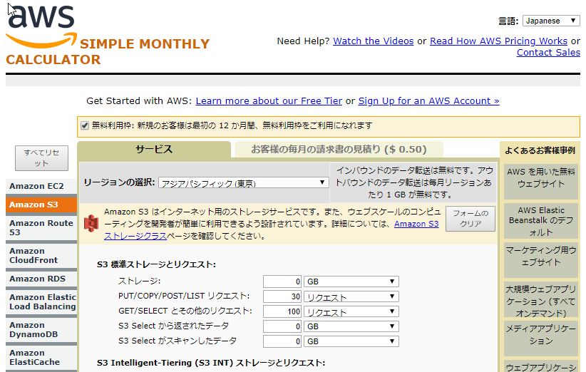Choose the メディアアプリケーション sample
Image resolution: width=586 pixels, height=372 pixels.
(541, 338)
